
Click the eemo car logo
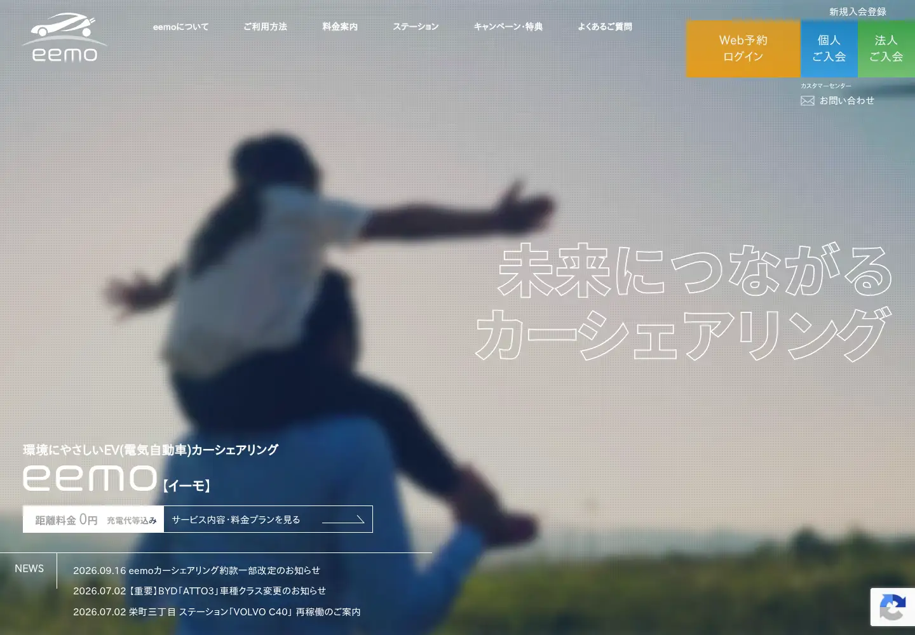point(64,37)
